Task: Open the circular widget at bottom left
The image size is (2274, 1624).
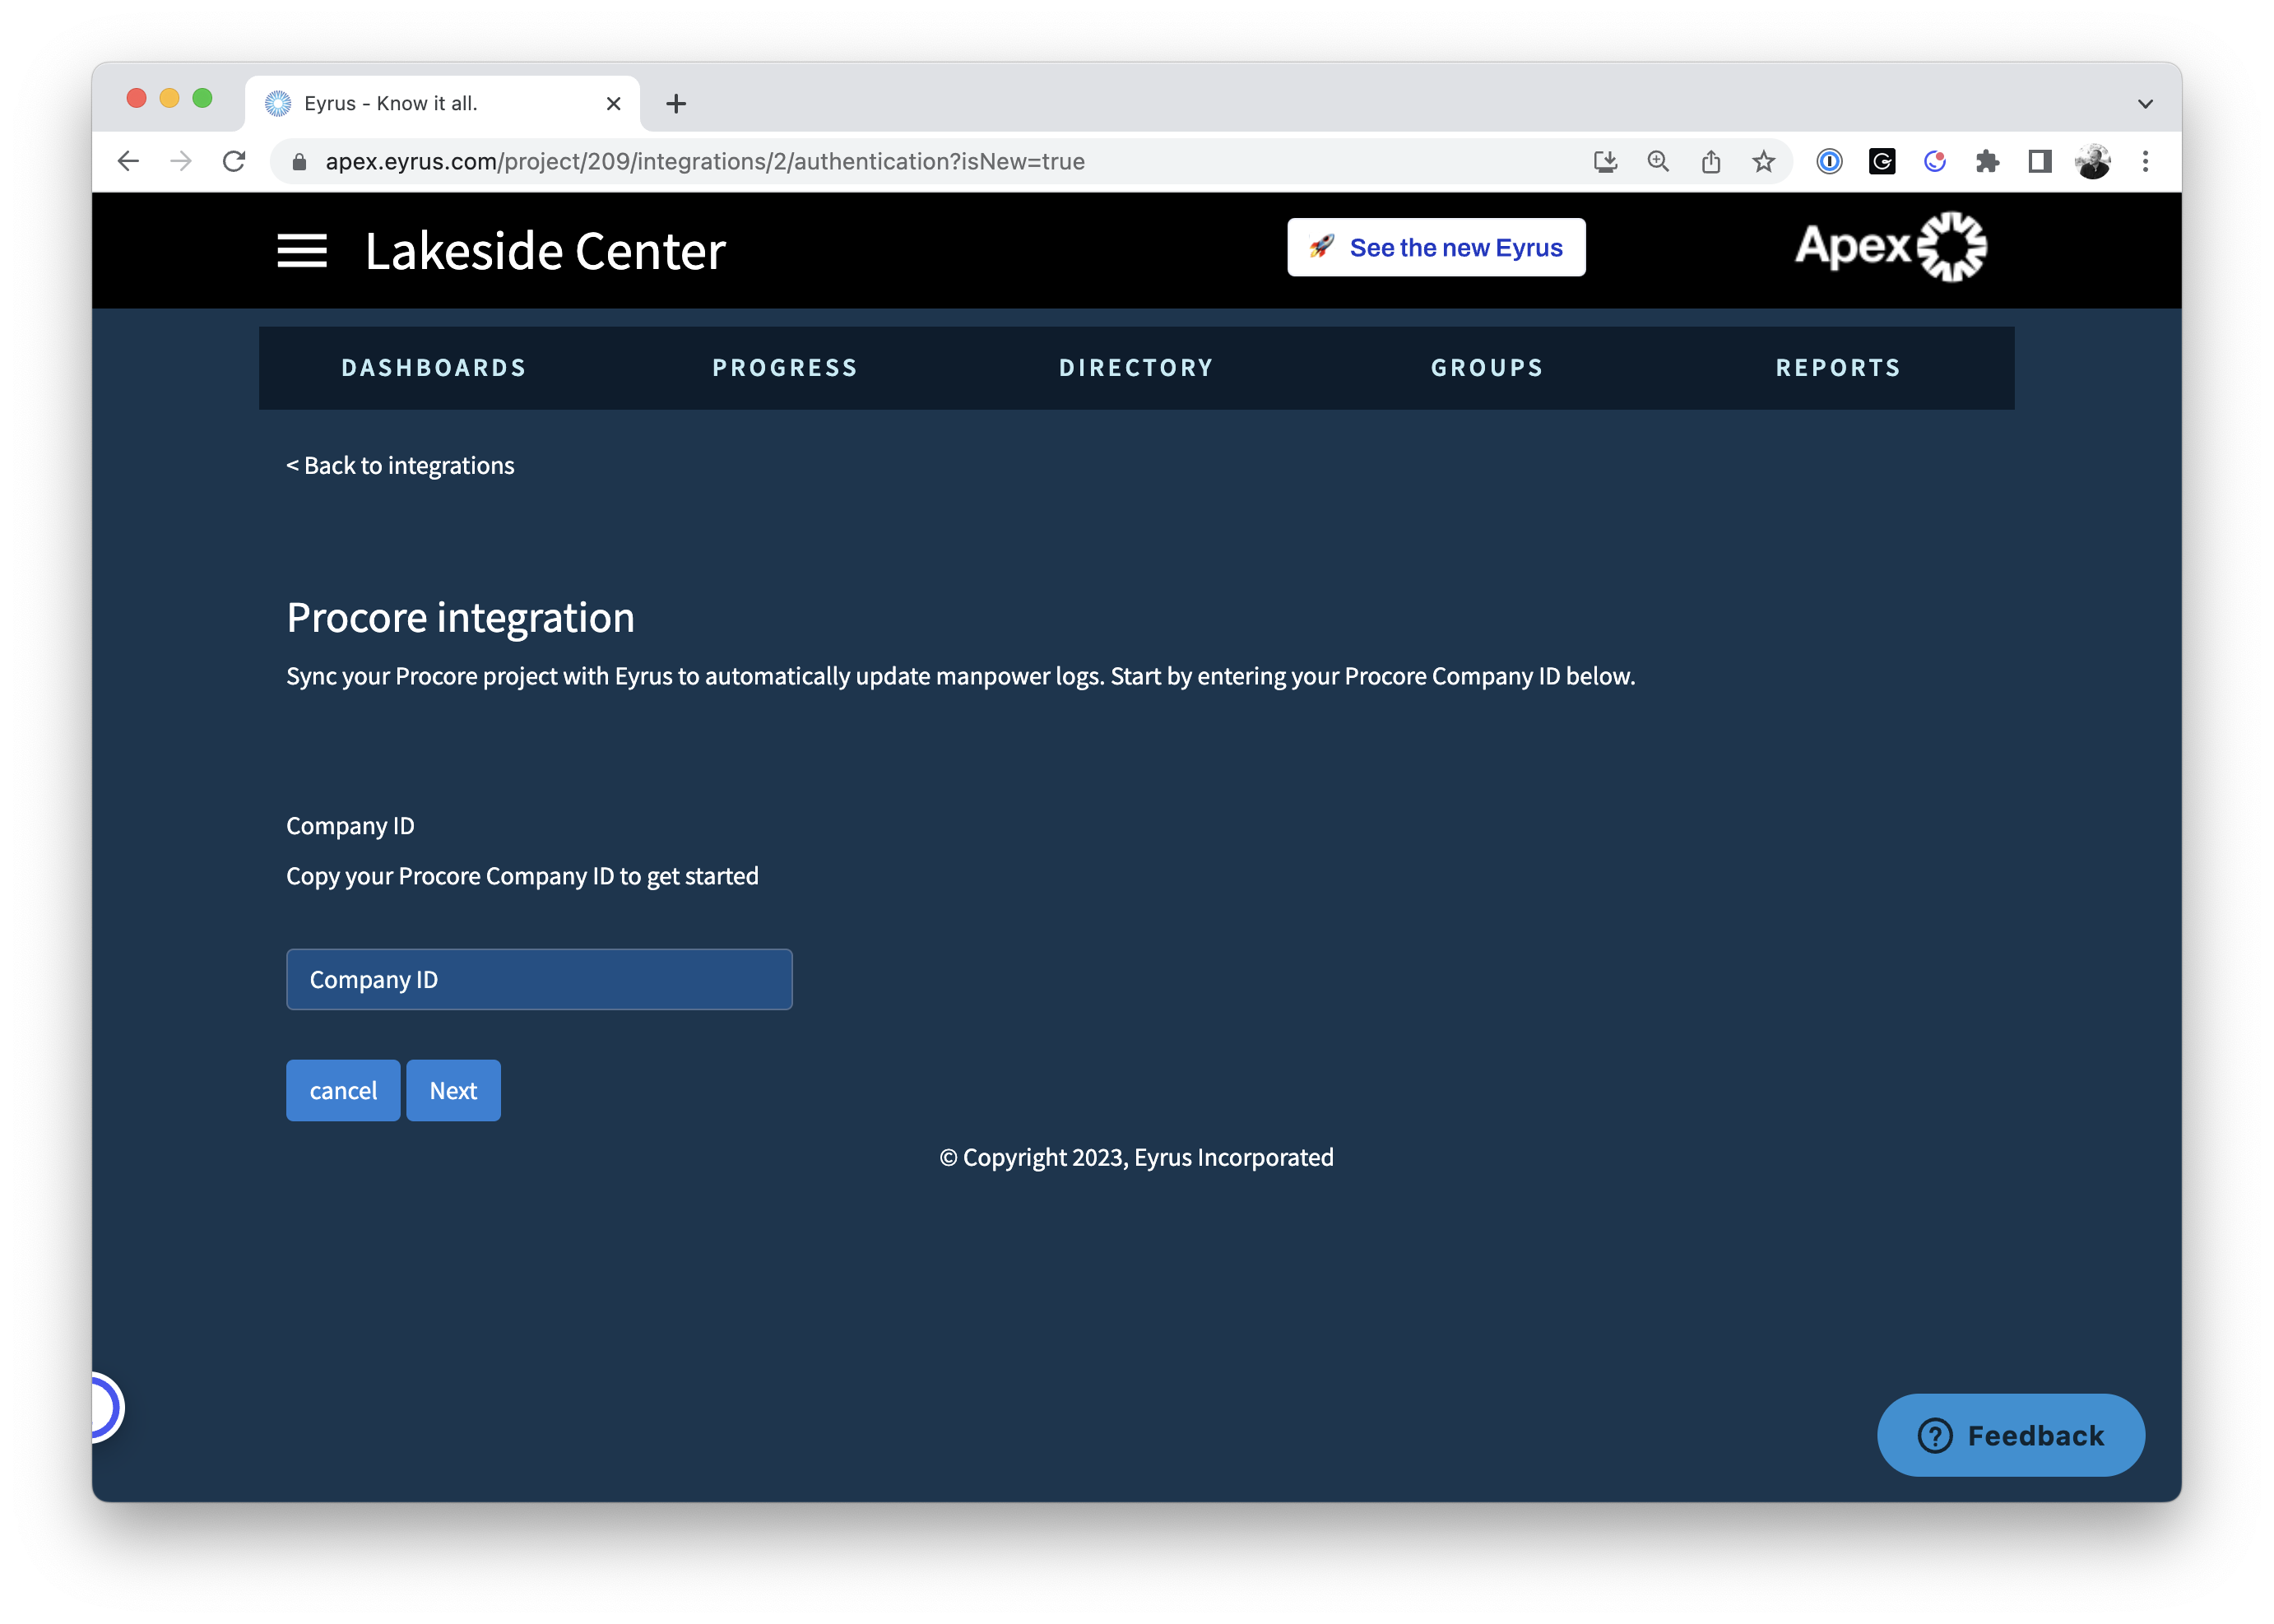Action: [106, 1407]
